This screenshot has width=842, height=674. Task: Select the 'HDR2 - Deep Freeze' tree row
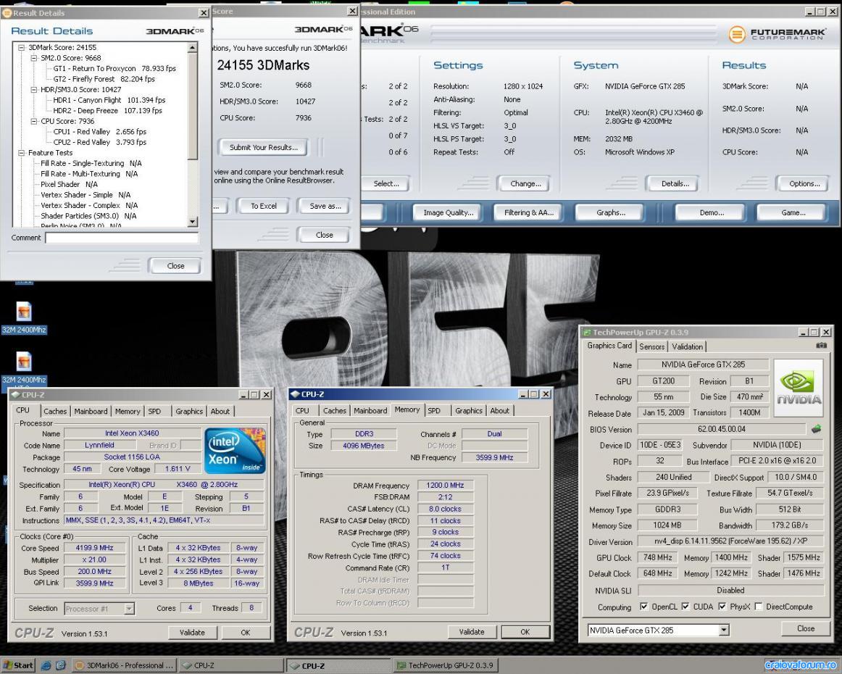click(x=107, y=111)
